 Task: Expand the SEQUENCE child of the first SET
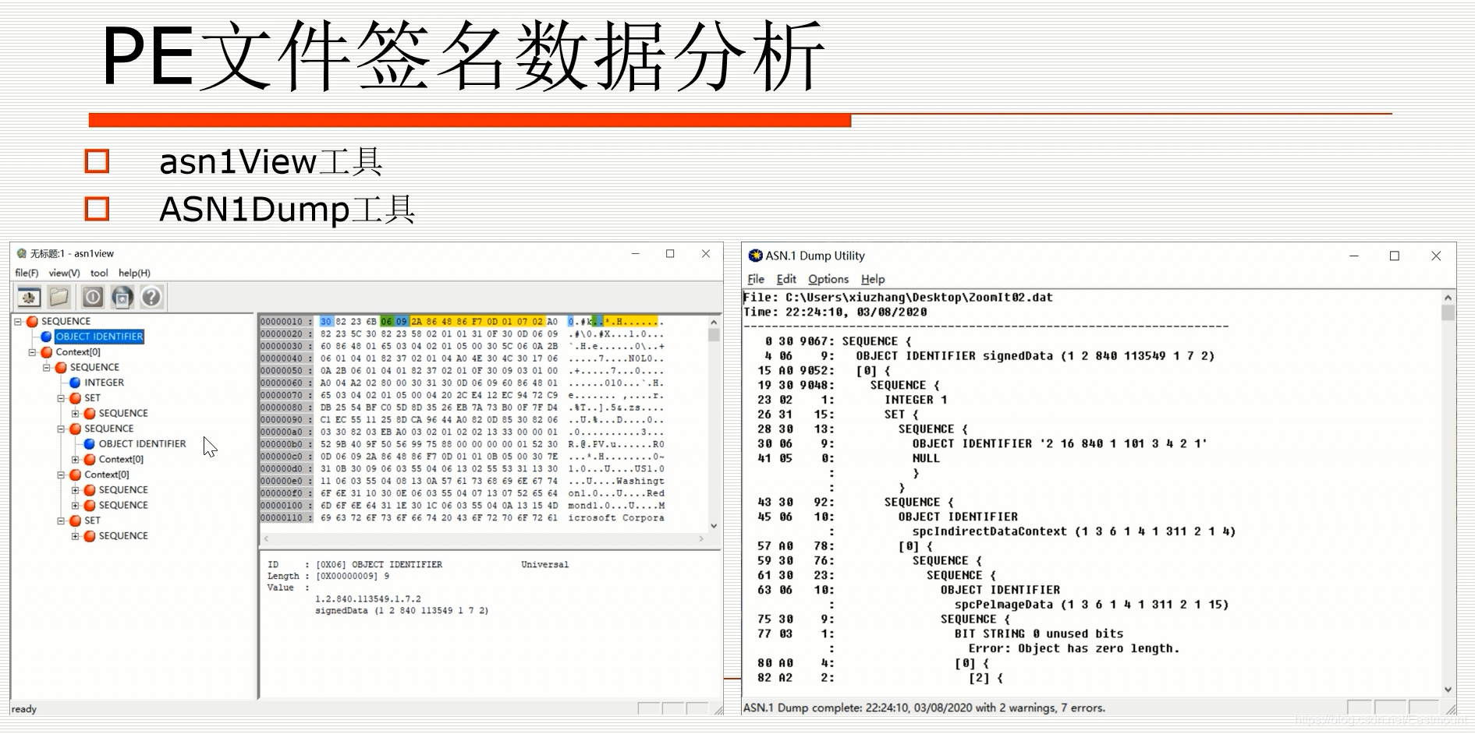click(x=75, y=414)
